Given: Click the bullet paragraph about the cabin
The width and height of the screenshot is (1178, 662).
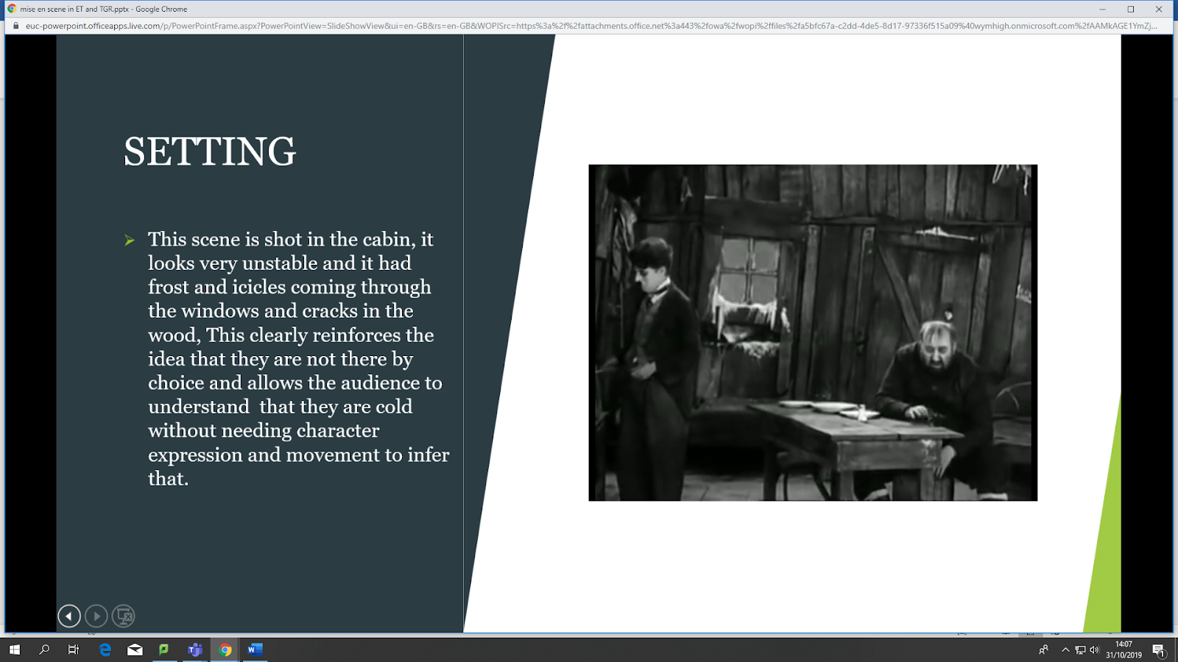Looking at the screenshot, I should point(298,359).
